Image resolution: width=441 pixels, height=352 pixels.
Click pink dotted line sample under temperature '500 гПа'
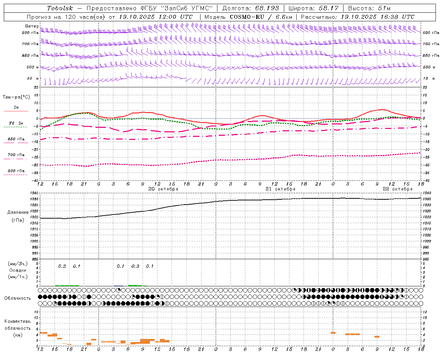point(15,175)
